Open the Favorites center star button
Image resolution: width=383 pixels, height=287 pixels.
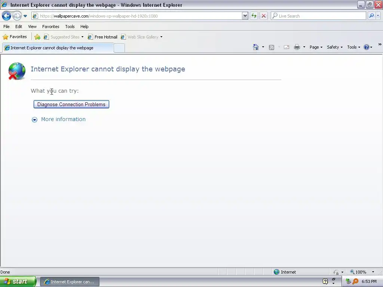click(15, 37)
